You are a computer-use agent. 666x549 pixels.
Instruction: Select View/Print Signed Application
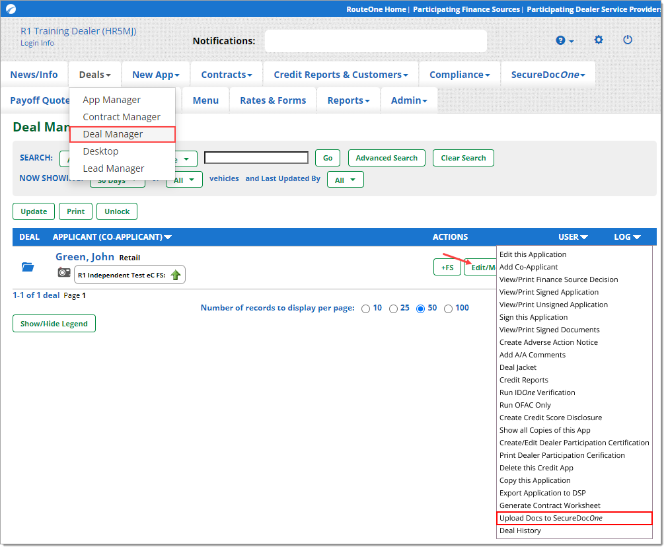click(x=550, y=293)
